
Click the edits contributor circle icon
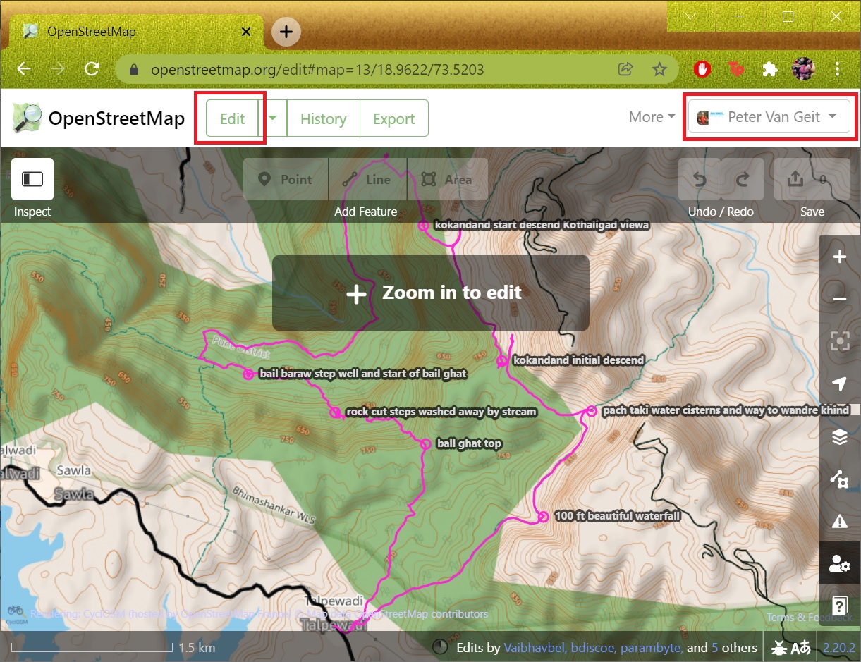(x=440, y=646)
